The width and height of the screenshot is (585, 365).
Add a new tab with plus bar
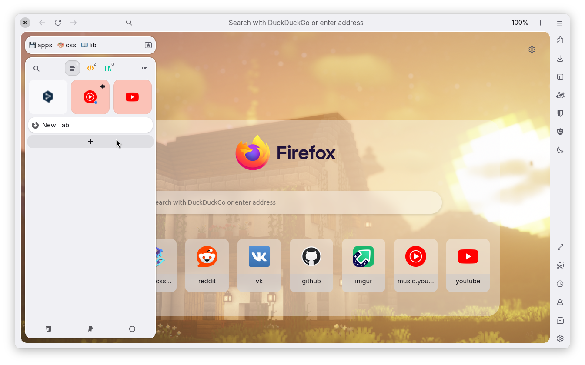tap(90, 142)
